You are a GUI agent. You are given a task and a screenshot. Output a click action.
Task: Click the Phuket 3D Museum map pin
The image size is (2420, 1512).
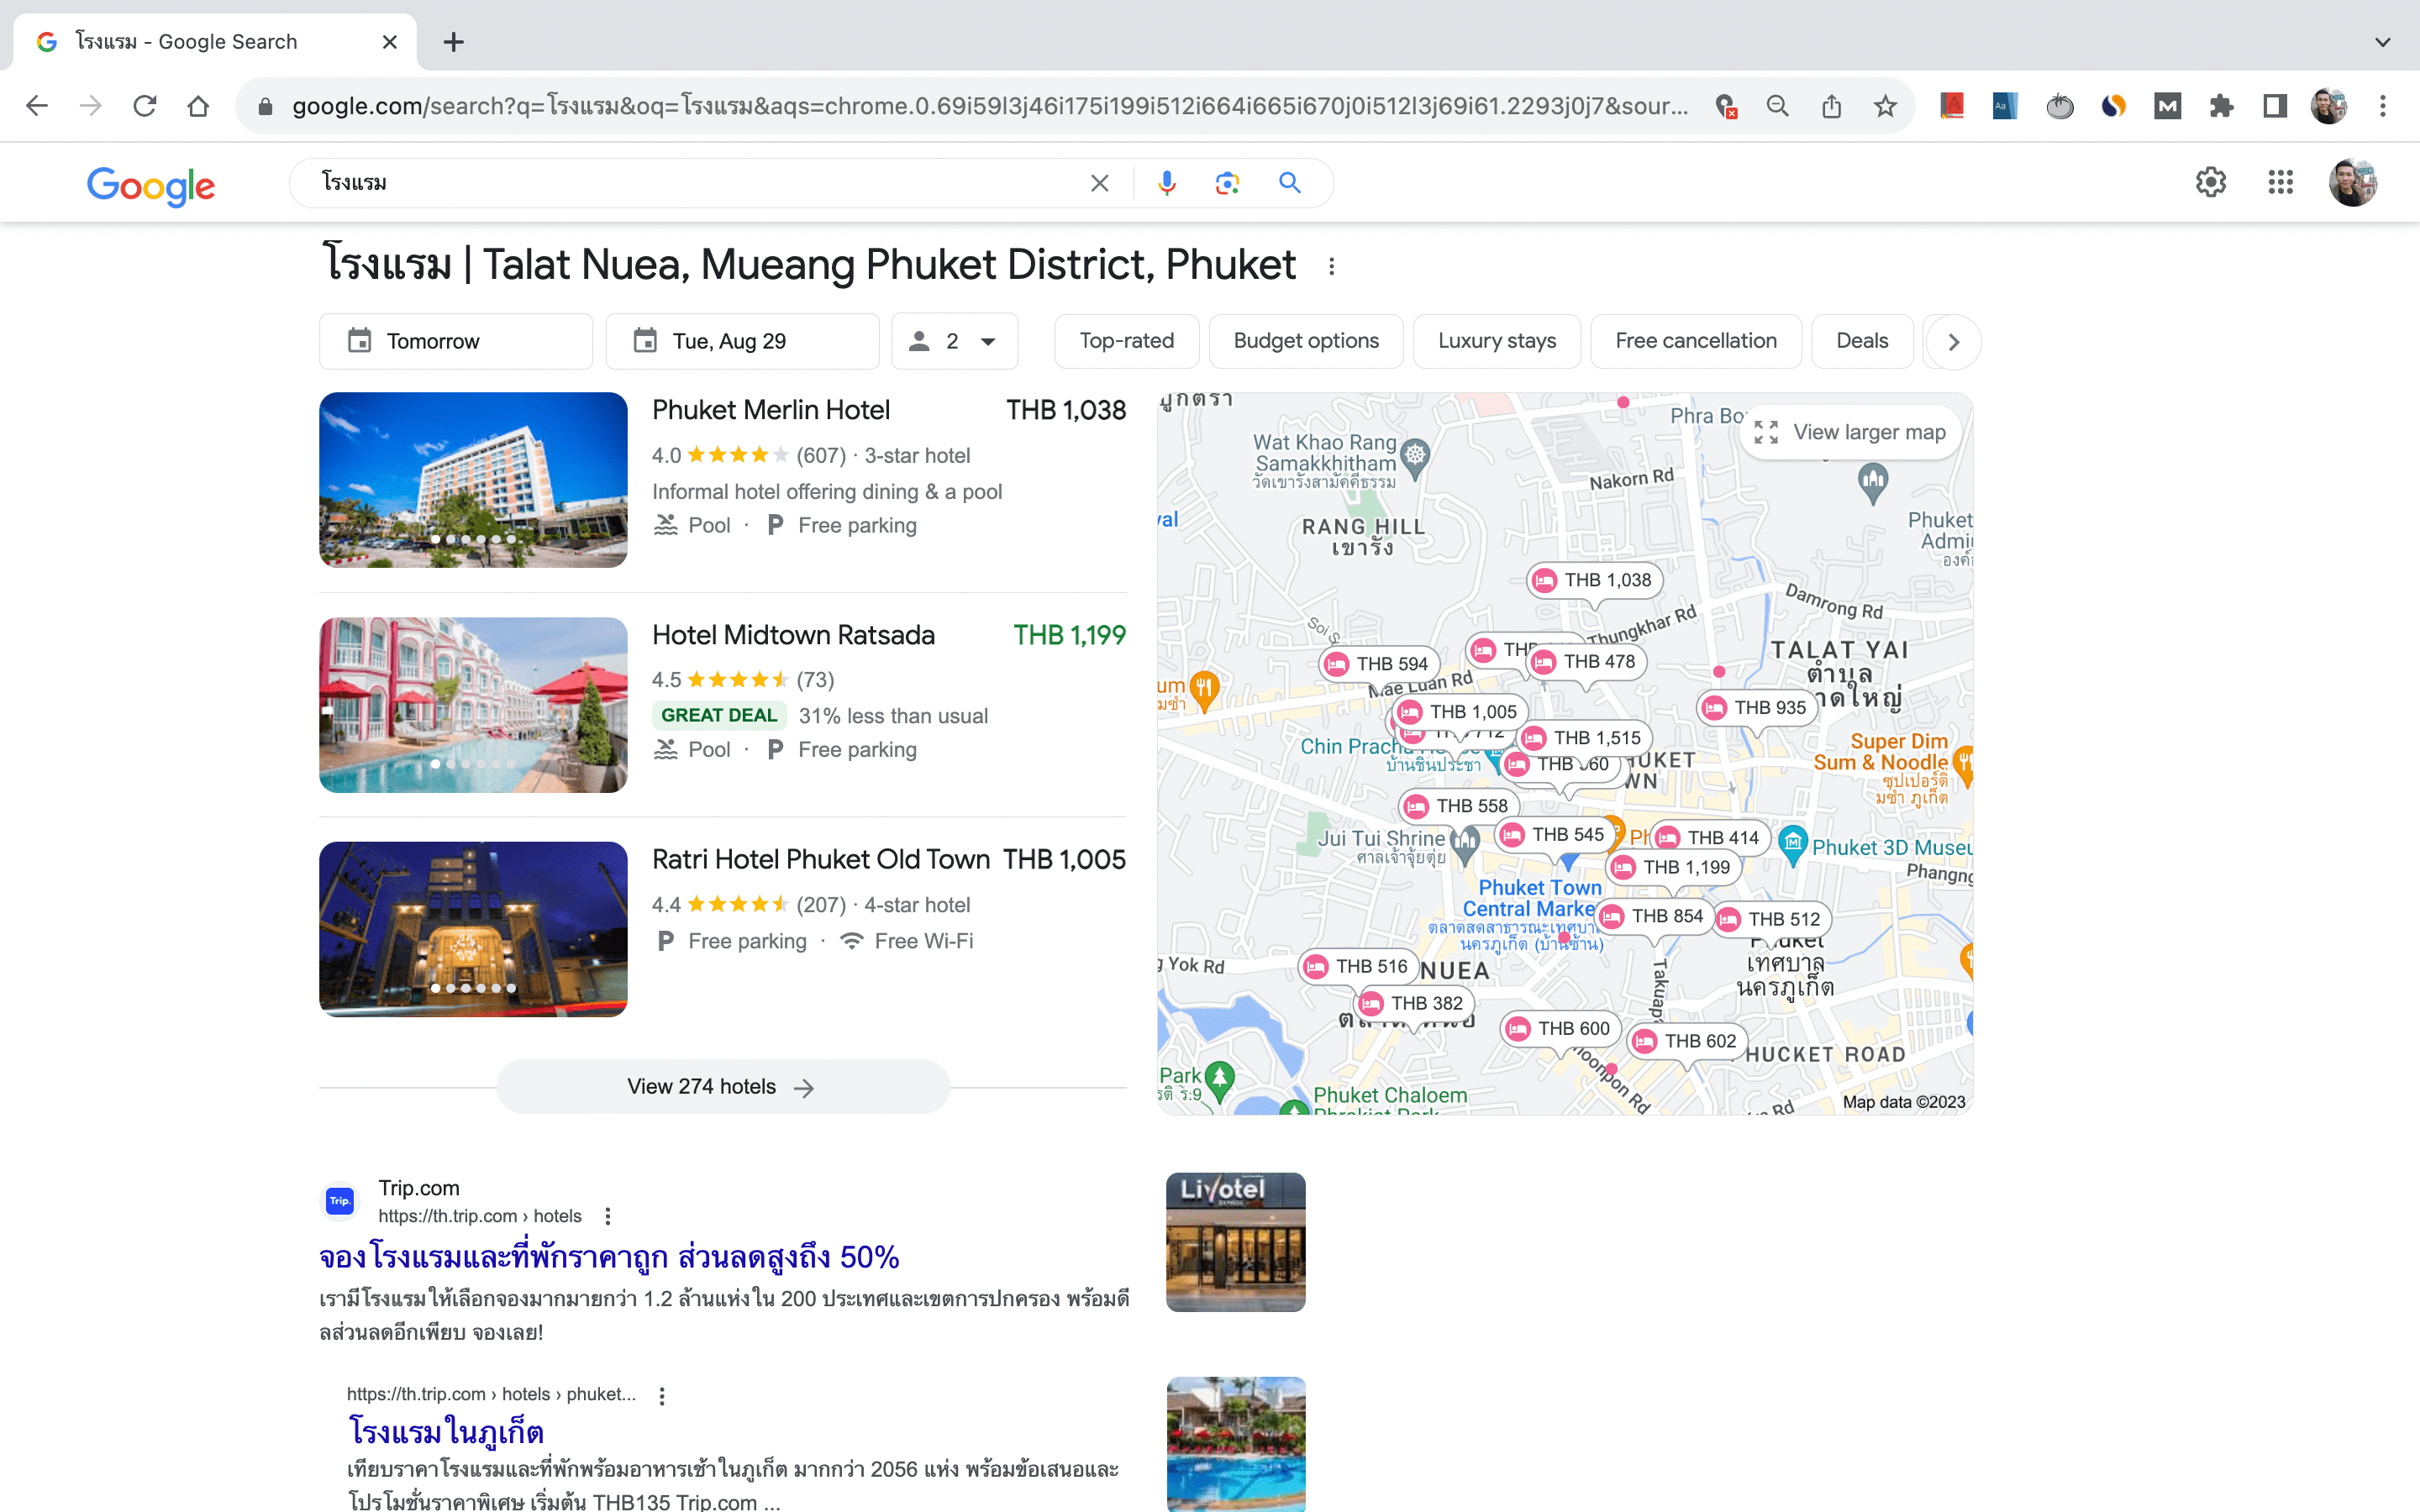coord(1793,845)
